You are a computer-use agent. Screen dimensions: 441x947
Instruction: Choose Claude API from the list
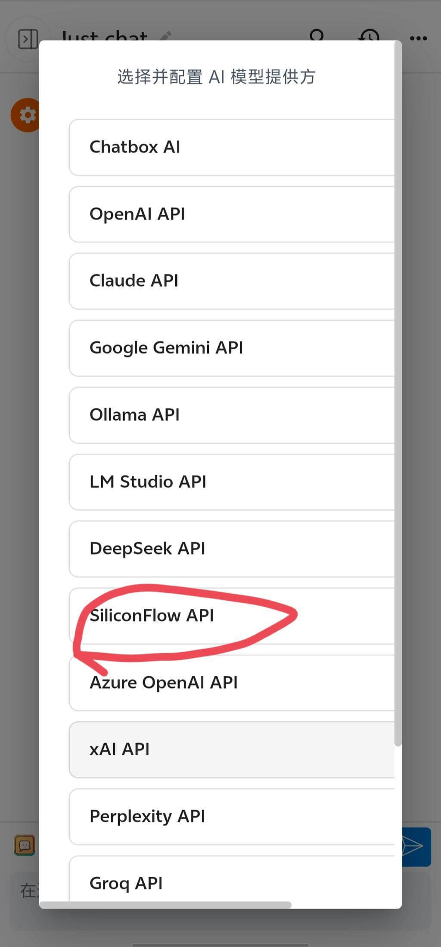click(x=232, y=281)
